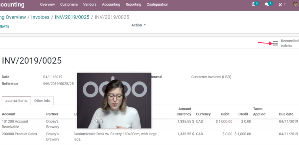
Task: Expand the Action dropdown
Action: click(139, 25)
